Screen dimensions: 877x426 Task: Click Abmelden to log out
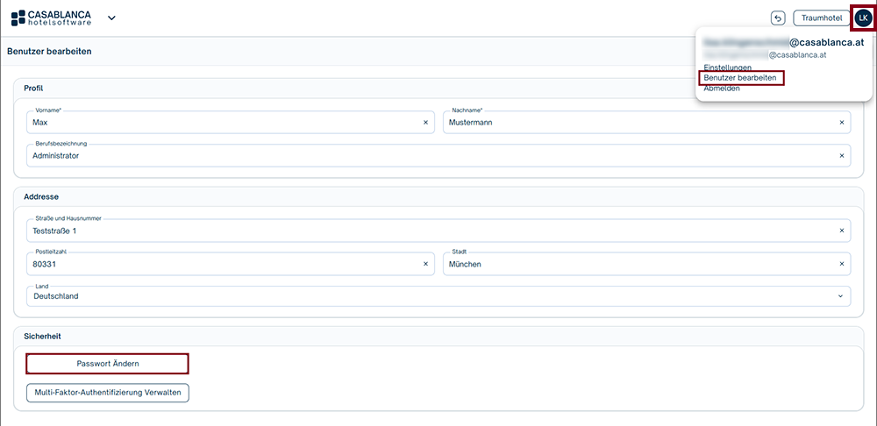click(x=722, y=89)
